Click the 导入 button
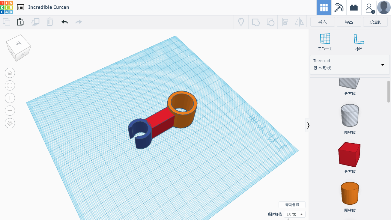Viewport: 391px width, 220px height. click(x=322, y=22)
